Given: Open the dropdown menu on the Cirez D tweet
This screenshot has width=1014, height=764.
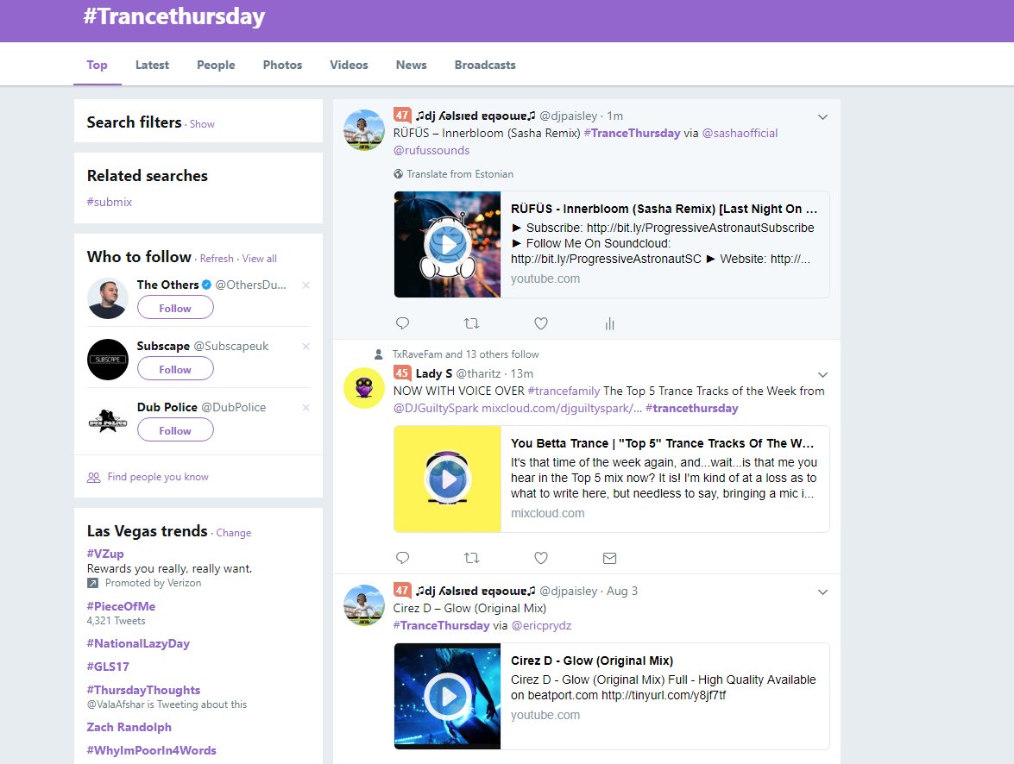Looking at the screenshot, I should coord(822,592).
